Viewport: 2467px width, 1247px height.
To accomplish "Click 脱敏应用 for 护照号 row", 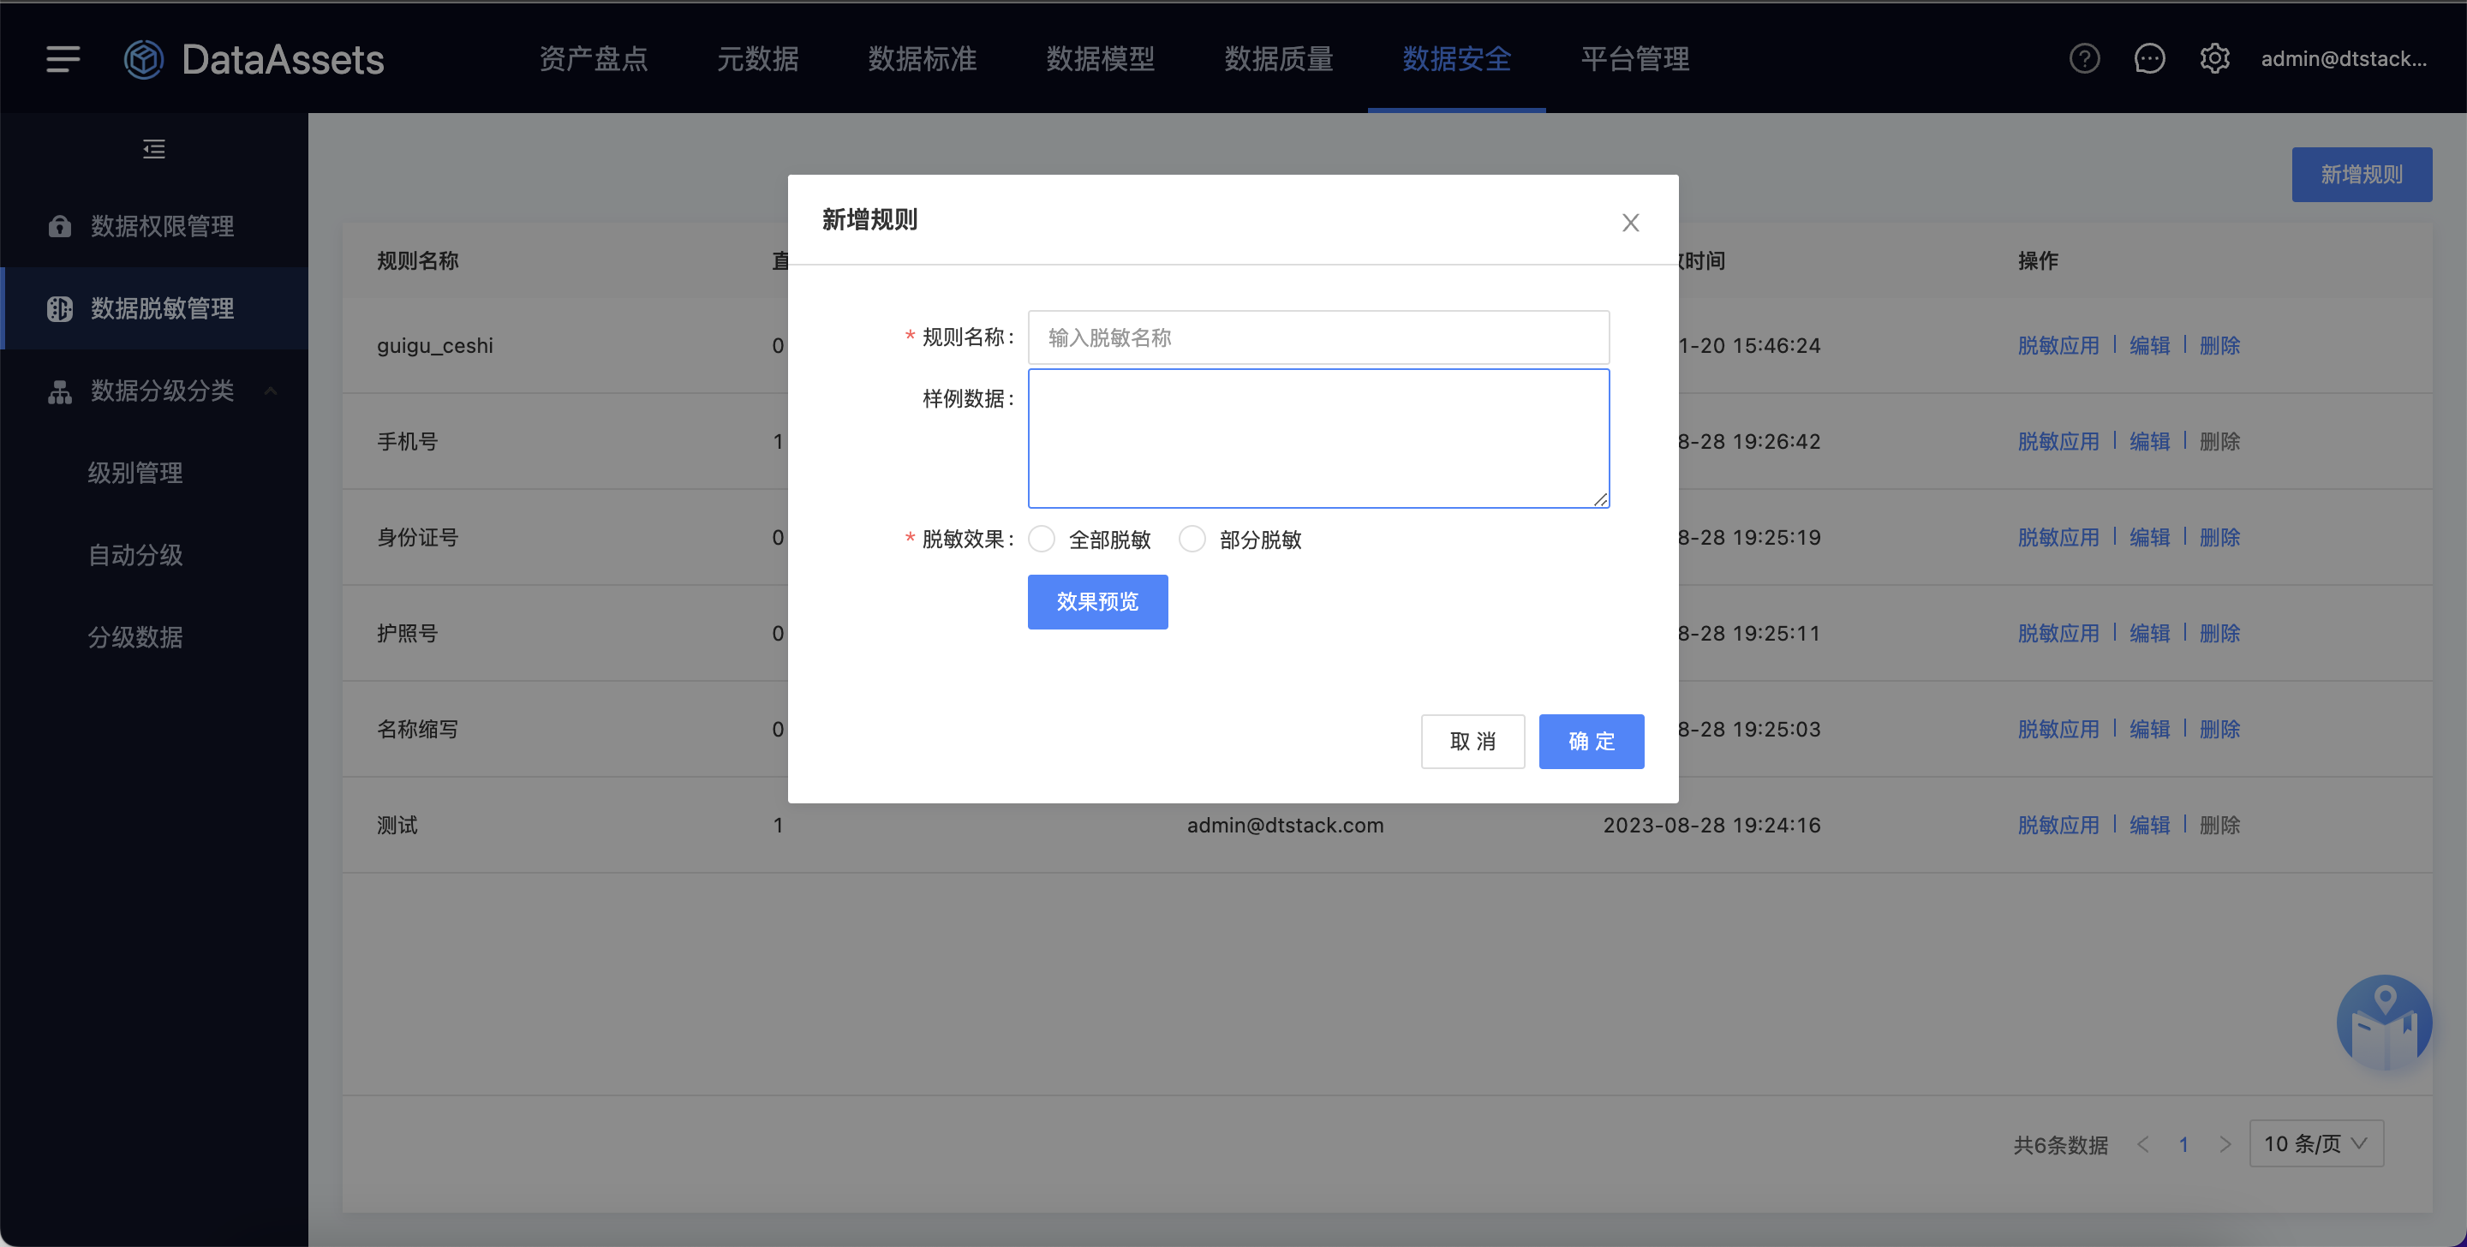I will pyautogui.click(x=2058, y=633).
